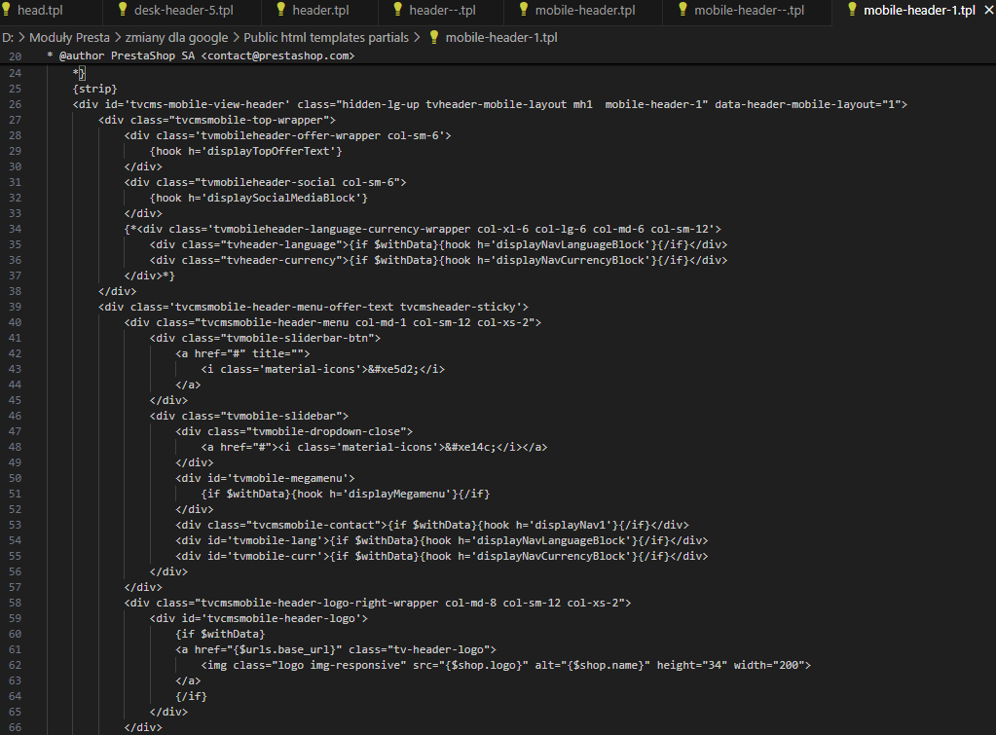Image resolution: width=996 pixels, height=735 pixels.
Task: Click 'tvmobile-megamenu' id text
Action: point(290,478)
